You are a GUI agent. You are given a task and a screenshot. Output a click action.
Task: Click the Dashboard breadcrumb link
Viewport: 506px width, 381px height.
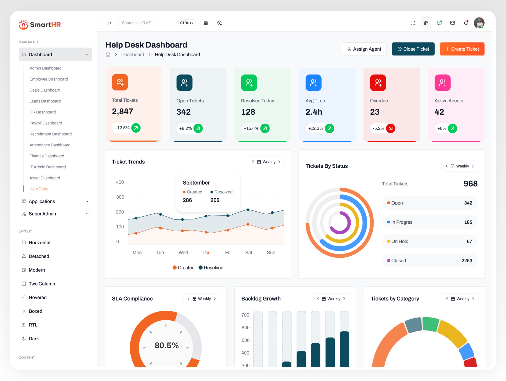[133, 55]
